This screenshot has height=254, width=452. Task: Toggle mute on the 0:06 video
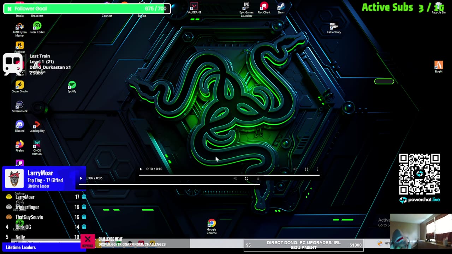(x=235, y=178)
